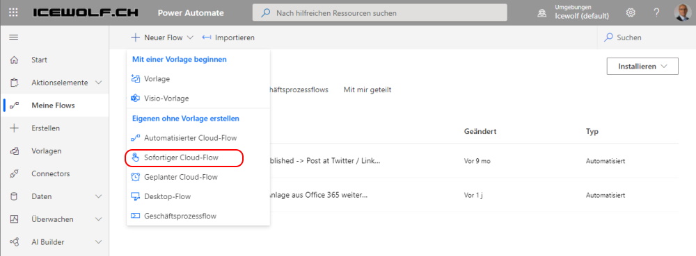The image size is (696, 256).
Task: Click the Visio-Vorlage icon
Action: coord(136,98)
